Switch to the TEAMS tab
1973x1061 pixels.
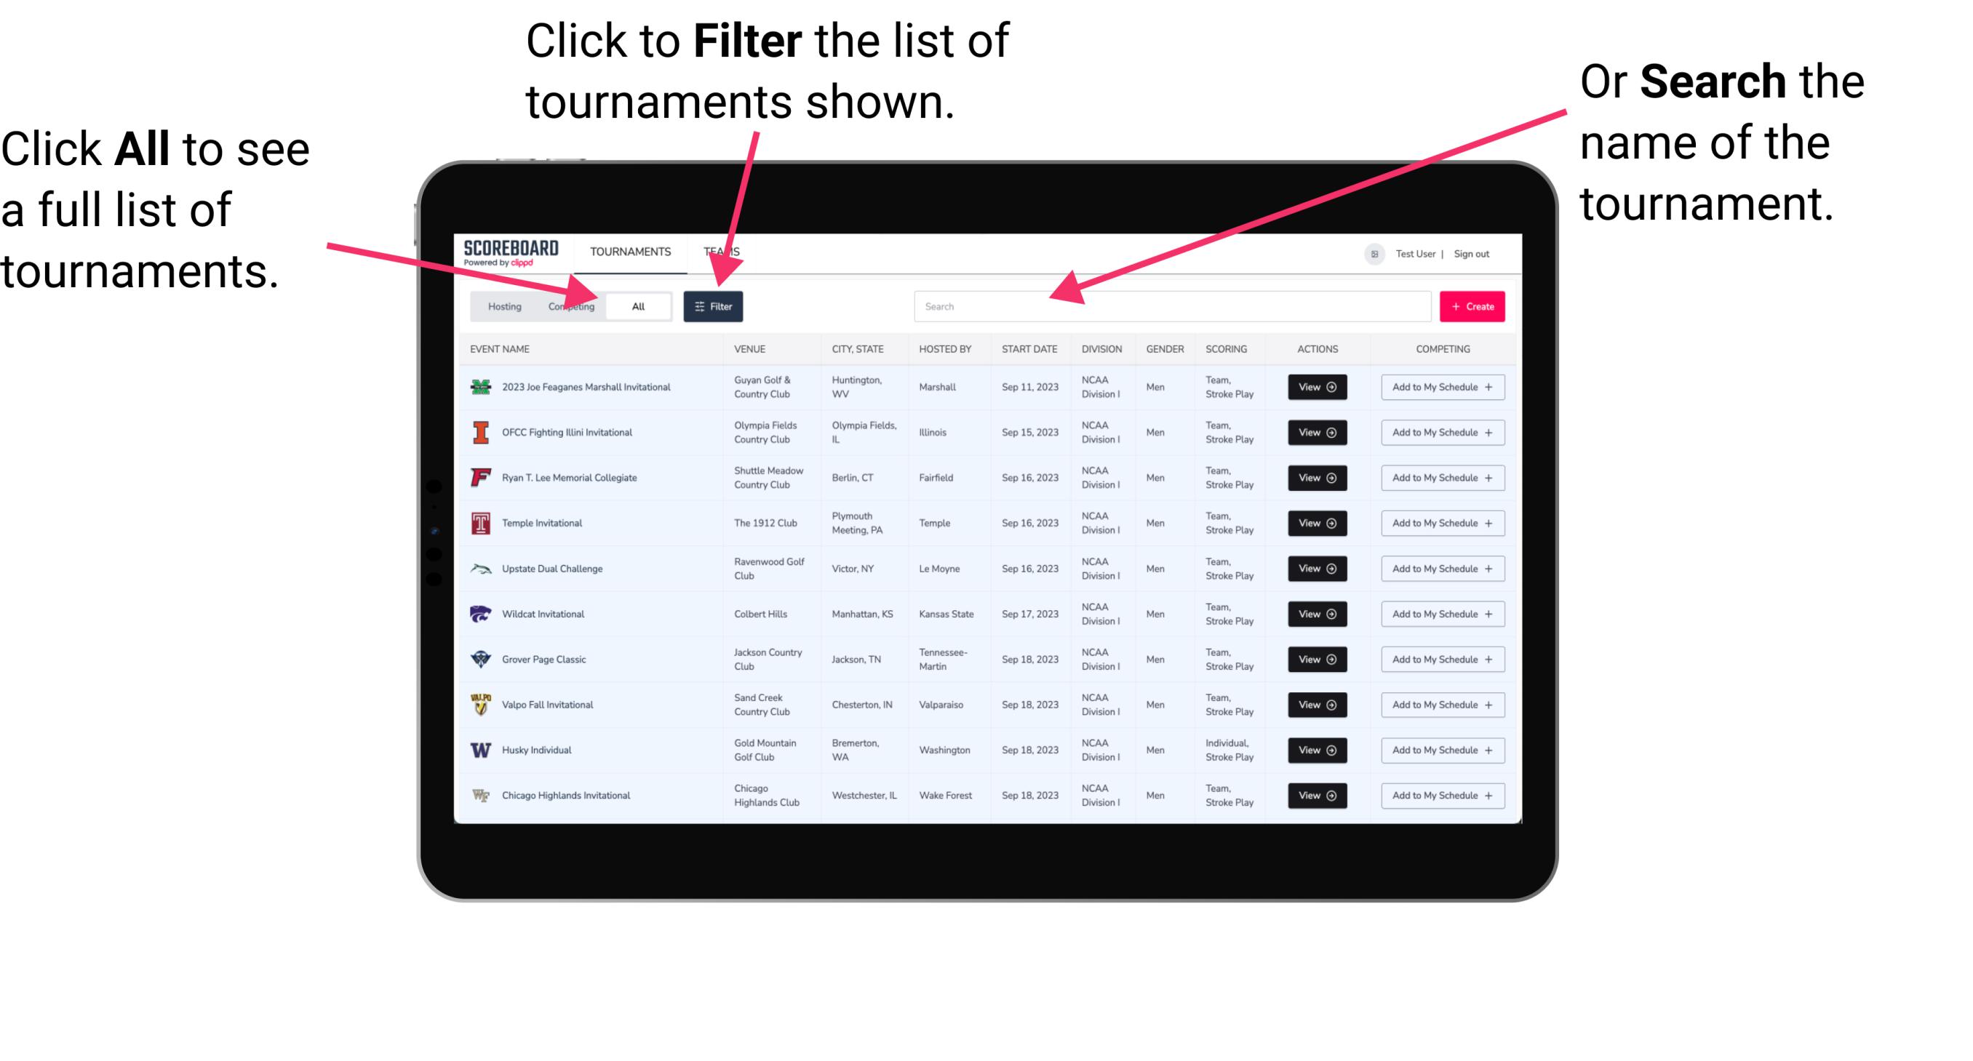point(722,251)
